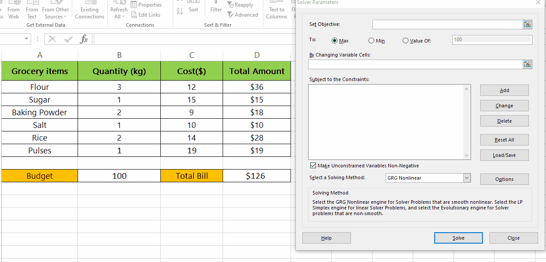Click inside the Value Of field showing 100
This screenshot has height=262, width=546.
pos(491,39)
